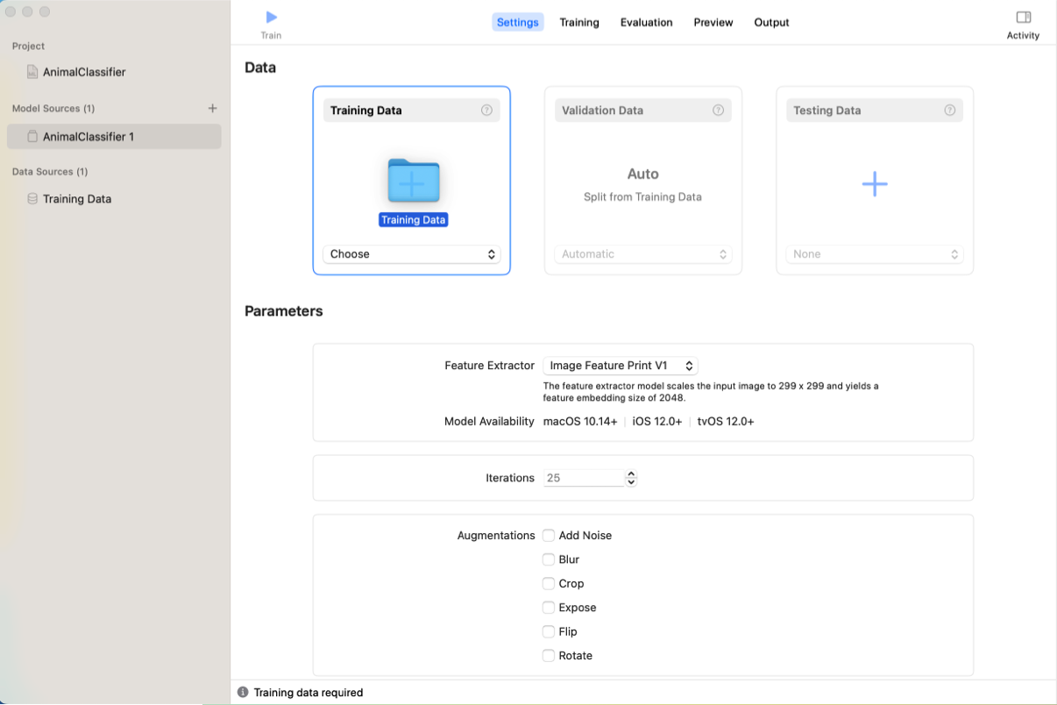Add a new model source with plus icon
The width and height of the screenshot is (1057, 705).
pyautogui.click(x=212, y=109)
